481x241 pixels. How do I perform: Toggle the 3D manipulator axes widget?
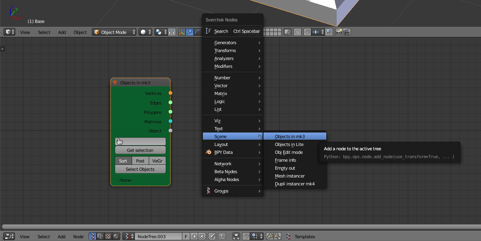pos(182,32)
